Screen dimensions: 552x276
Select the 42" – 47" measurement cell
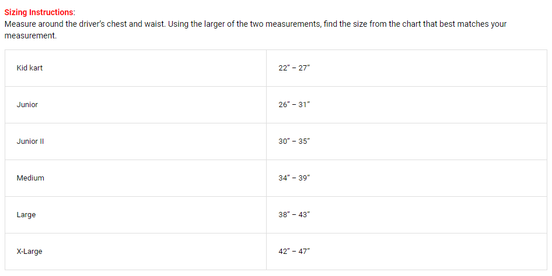pyautogui.click(x=295, y=252)
